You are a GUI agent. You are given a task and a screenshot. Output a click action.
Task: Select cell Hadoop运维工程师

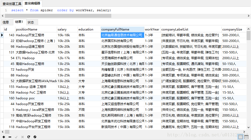tap(36, 47)
